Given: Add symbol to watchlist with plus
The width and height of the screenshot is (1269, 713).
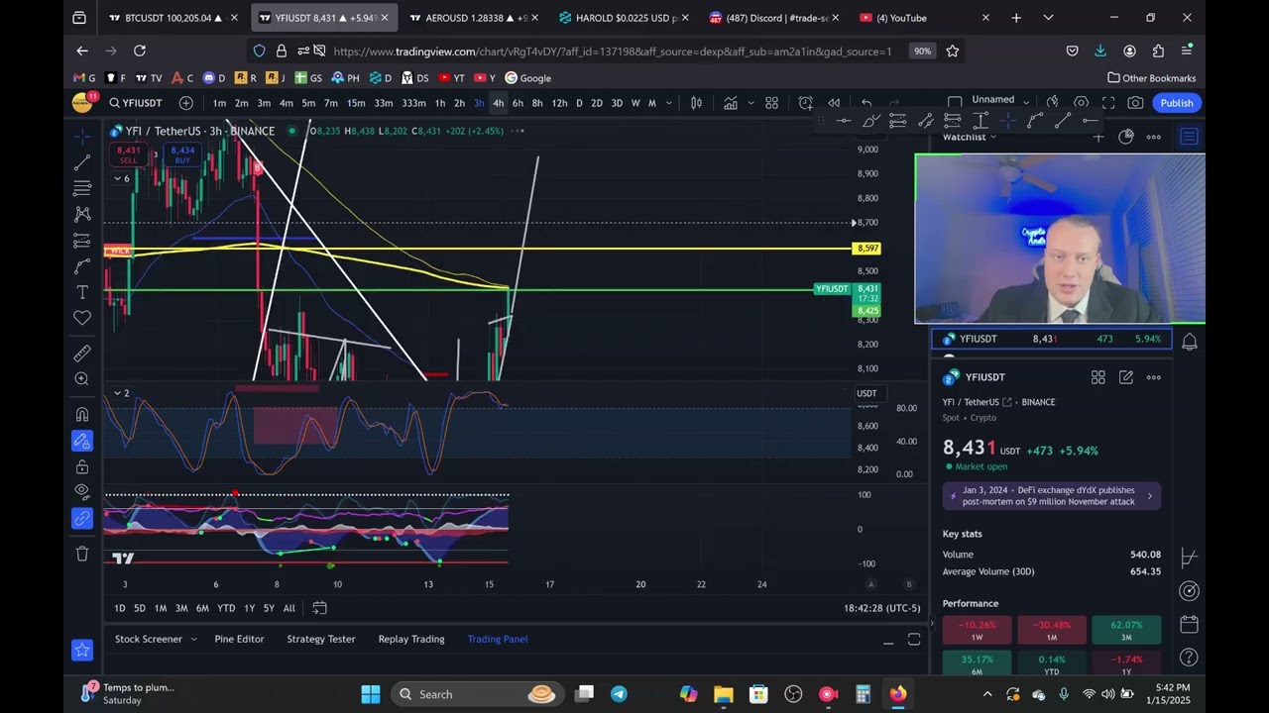Looking at the screenshot, I should [x=1098, y=137].
